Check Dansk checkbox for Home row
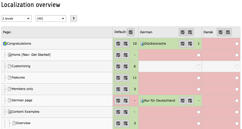The width and height of the screenshot is (242, 129). [x=237, y=55]
